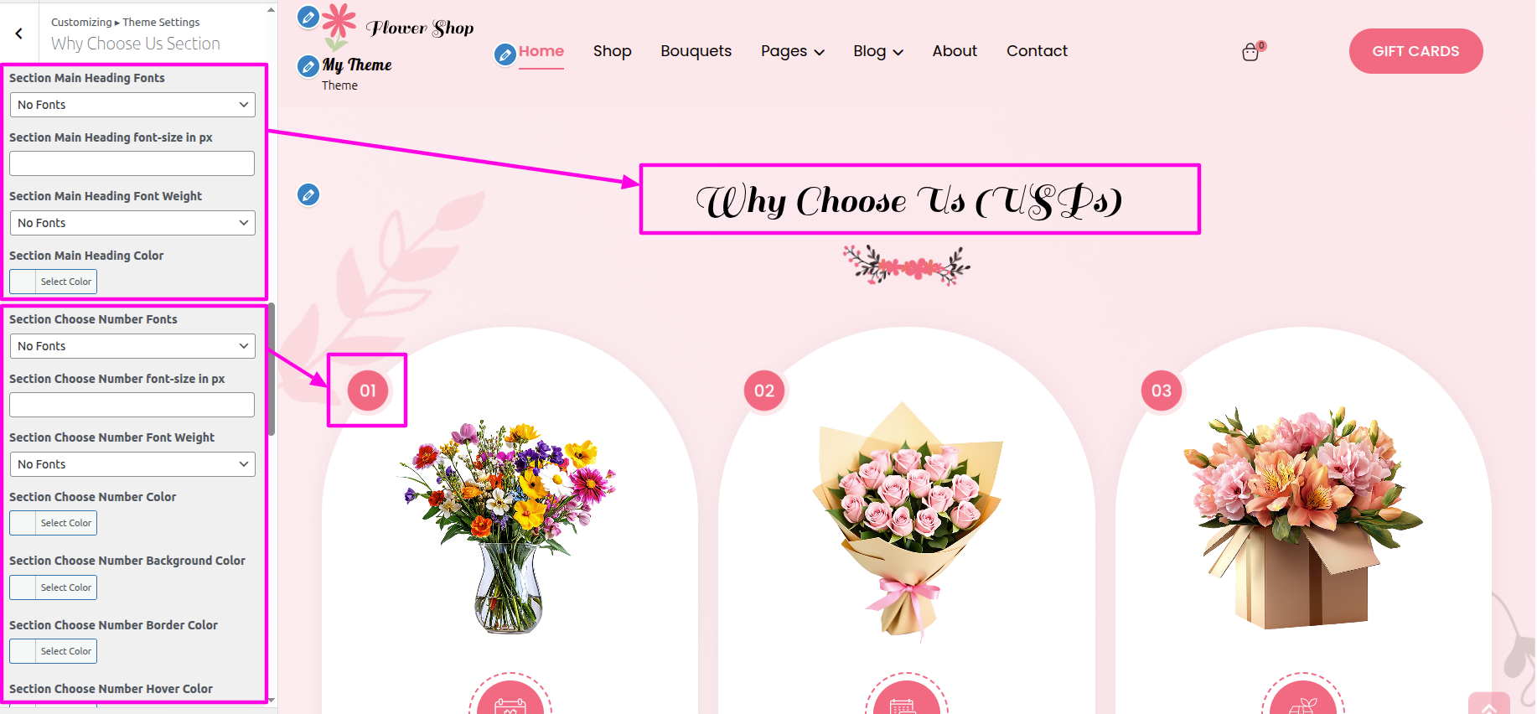Open the Contact page link
Image resolution: width=1537 pixels, height=714 pixels.
coord(1037,51)
